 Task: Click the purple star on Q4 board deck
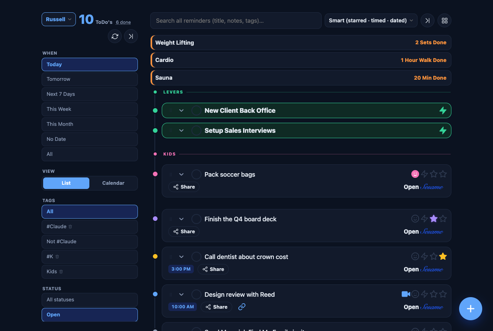pyautogui.click(x=434, y=219)
